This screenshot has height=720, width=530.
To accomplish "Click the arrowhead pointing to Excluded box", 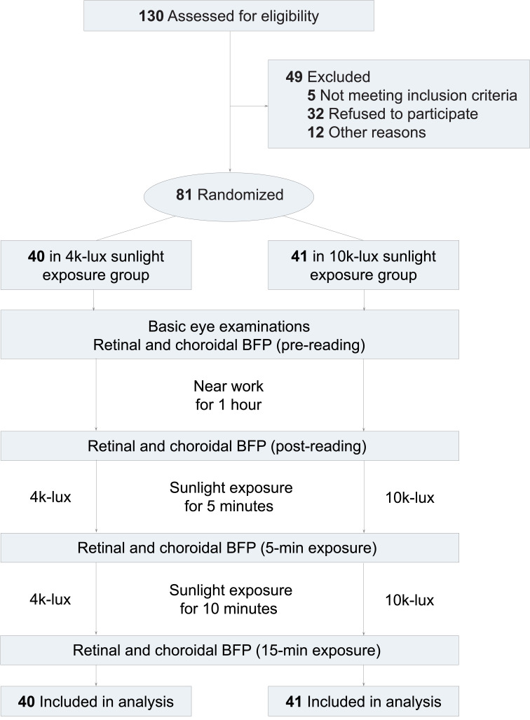I will (264, 106).
